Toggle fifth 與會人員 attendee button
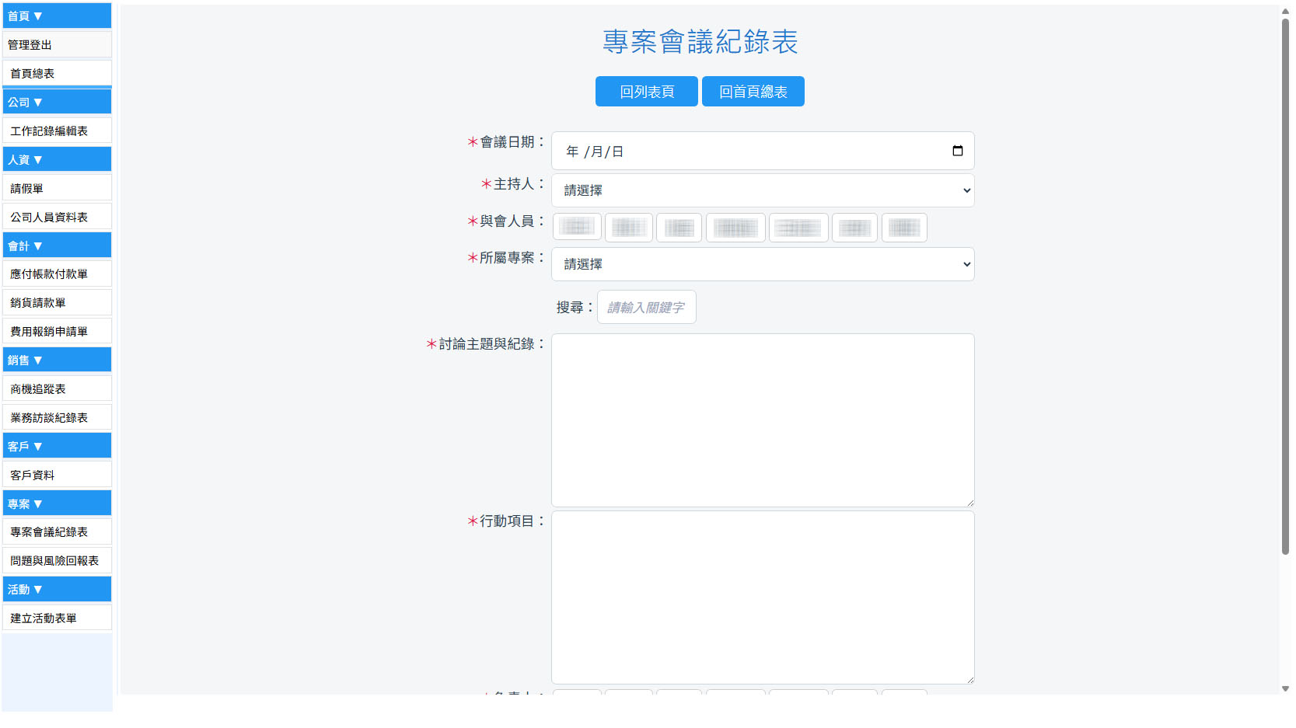1296x728 pixels. coord(798,228)
